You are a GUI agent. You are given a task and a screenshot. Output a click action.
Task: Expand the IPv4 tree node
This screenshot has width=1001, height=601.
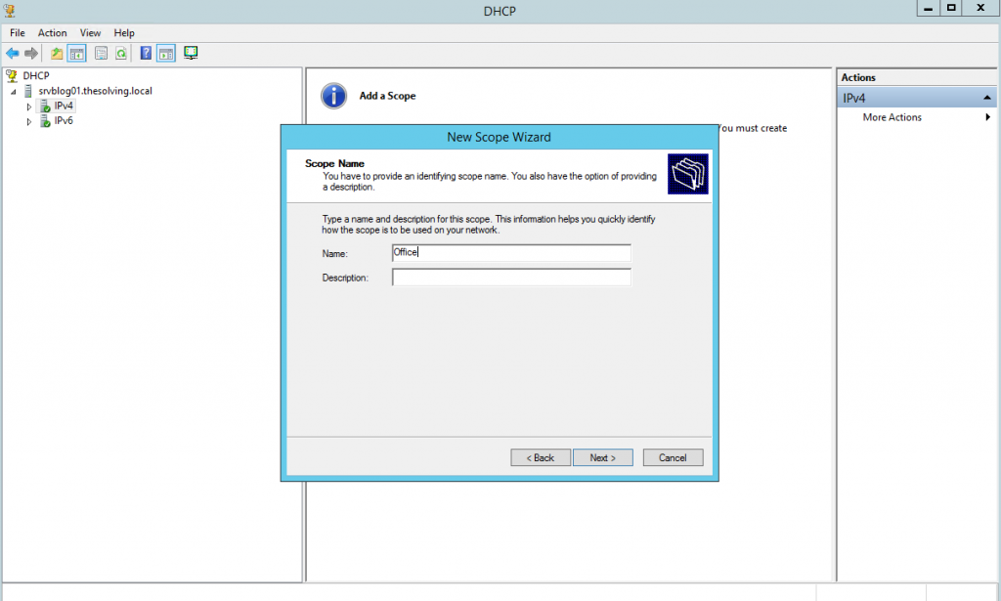28,107
